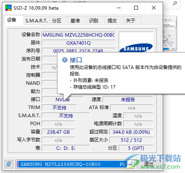
Task: Open the S.M.A.R.T. tab
Action: 37,20
